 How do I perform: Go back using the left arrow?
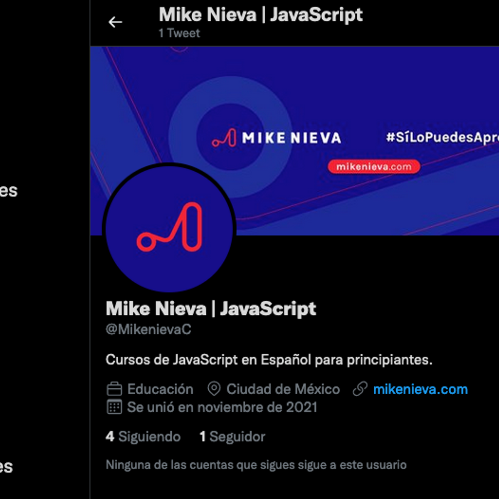tap(115, 22)
